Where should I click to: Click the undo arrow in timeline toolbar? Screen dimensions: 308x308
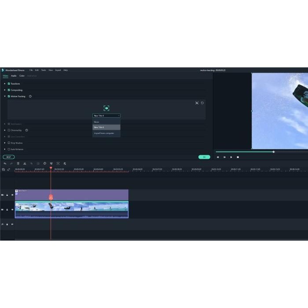[x=5, y=163]
